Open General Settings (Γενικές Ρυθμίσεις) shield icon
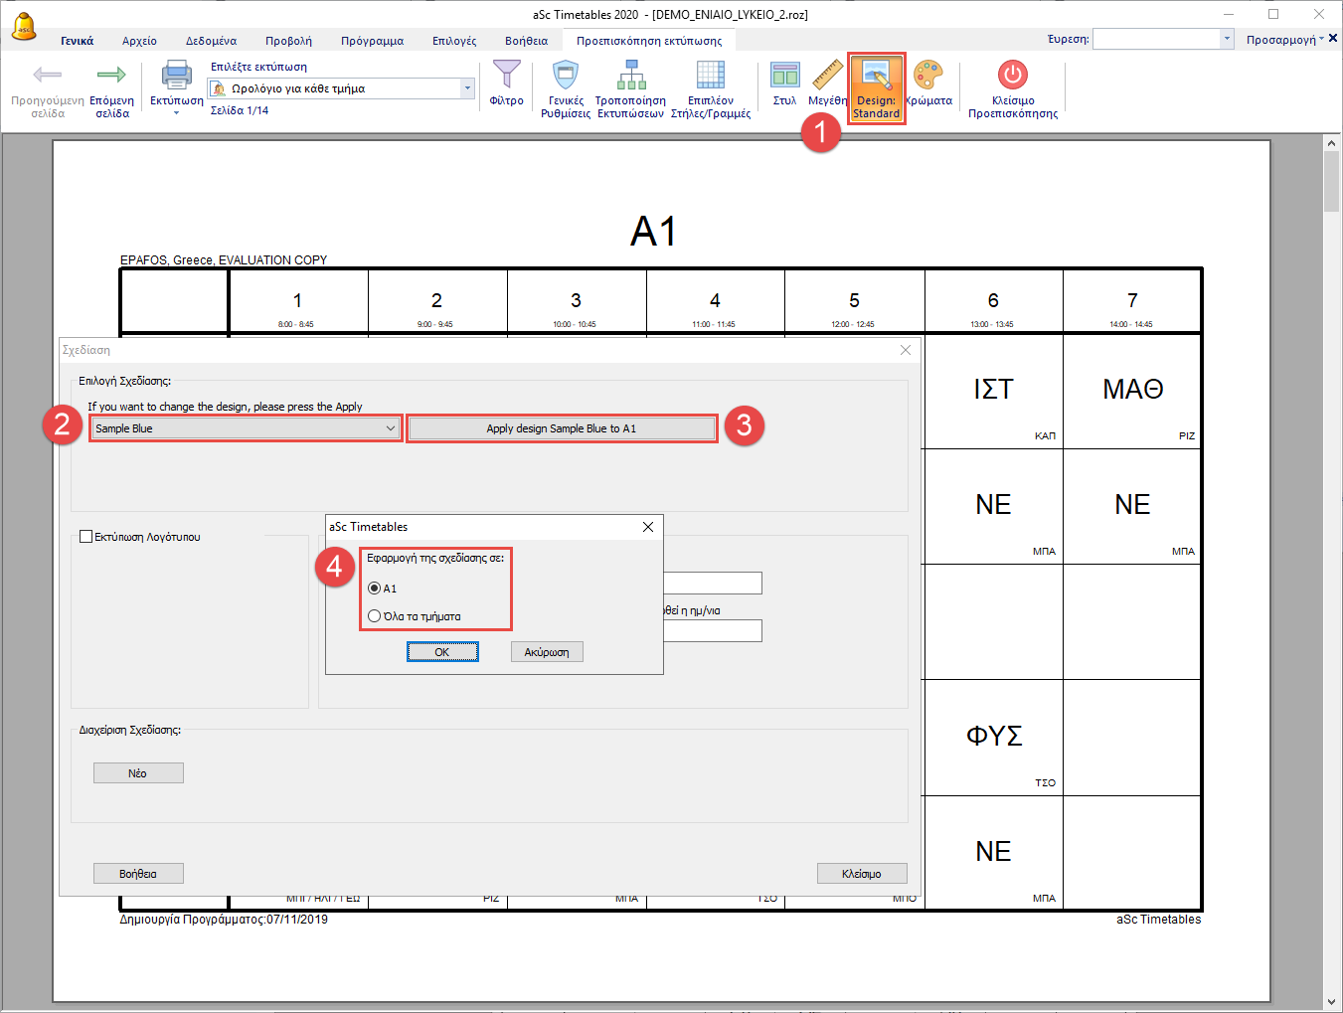Viewport: 1343px width, 1013px height. click(566, 77)
